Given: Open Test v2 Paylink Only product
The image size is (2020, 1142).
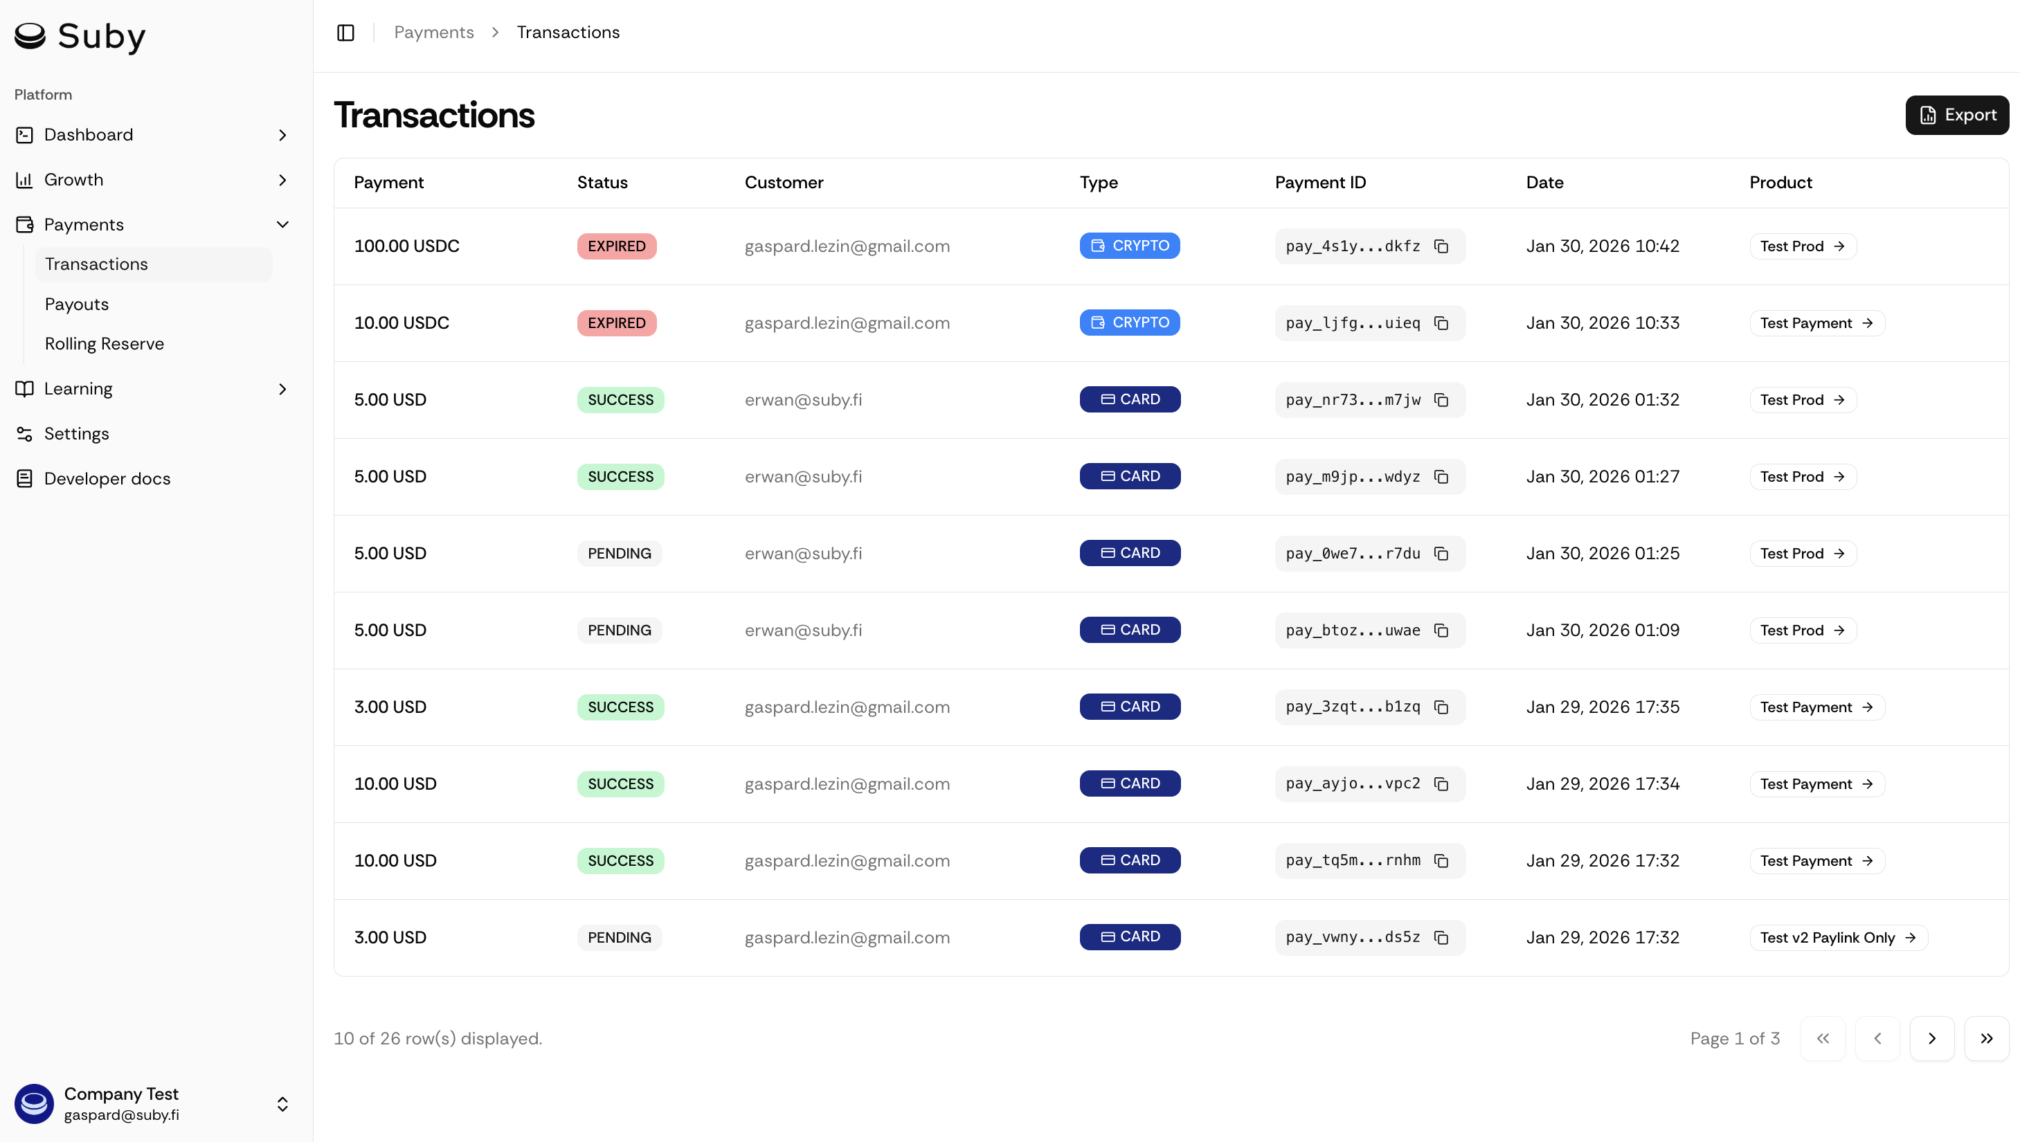Looking at the screenshot, I should (x=1838, y=937).
